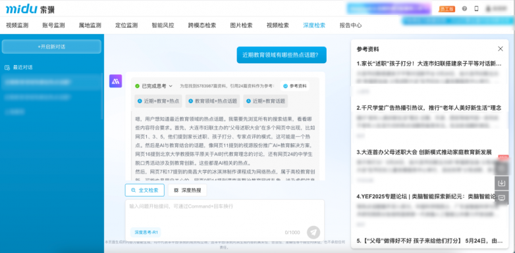Send message with paper plane icon
Screen dimensions: 515x253
(313, 232)
